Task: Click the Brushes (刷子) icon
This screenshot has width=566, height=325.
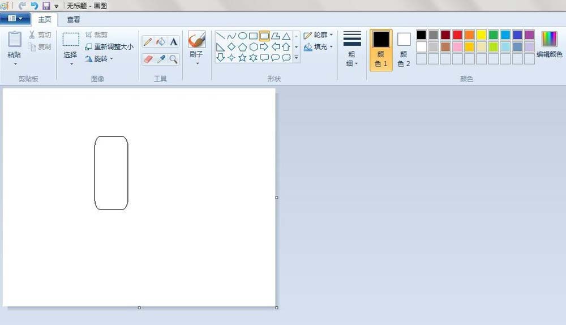Action: click(x=197, y=40)
